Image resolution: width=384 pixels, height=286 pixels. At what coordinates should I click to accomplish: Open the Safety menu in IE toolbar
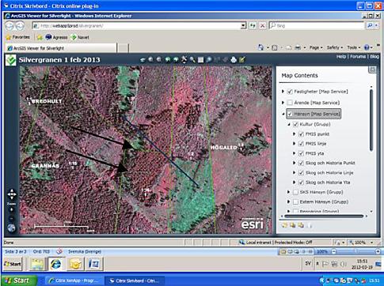click(334, 47)
